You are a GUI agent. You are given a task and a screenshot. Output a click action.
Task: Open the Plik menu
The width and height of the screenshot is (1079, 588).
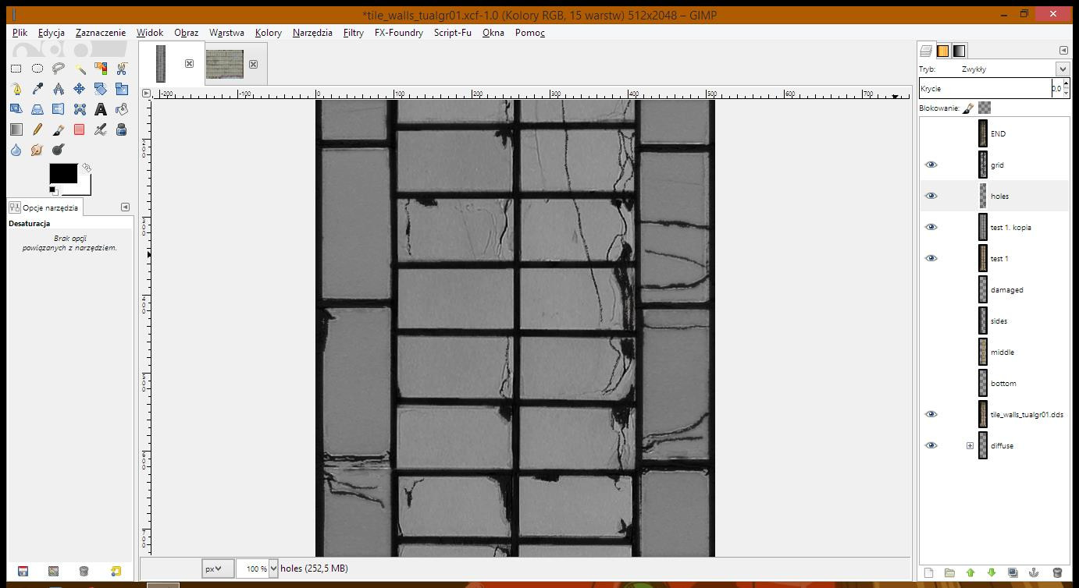click(x=20, y=33)
